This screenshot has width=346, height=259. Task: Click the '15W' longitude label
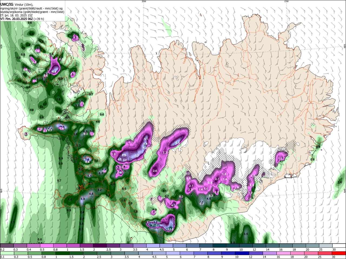pos(286,1)
